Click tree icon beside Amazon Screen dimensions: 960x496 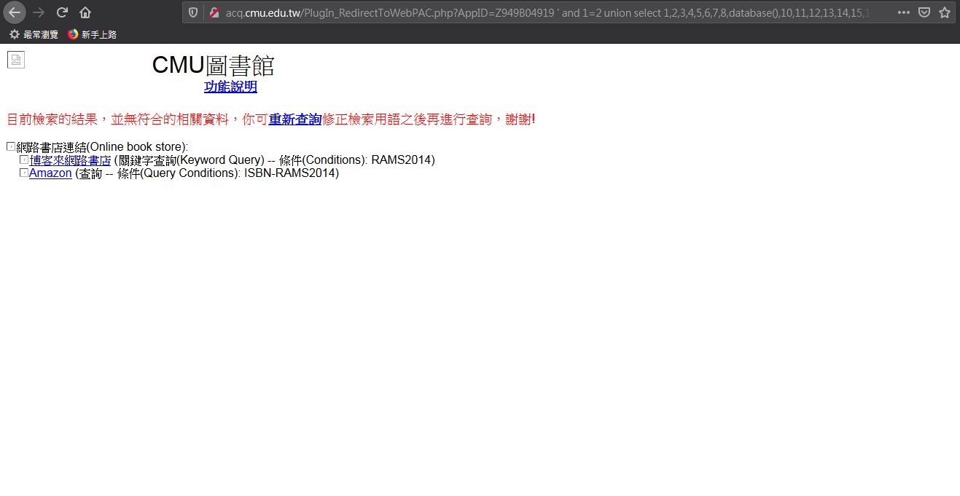[x=24, y=173]
